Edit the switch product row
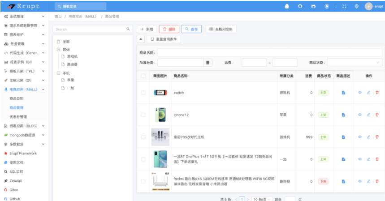Screen dimensions: 385x201 point(368,92)
